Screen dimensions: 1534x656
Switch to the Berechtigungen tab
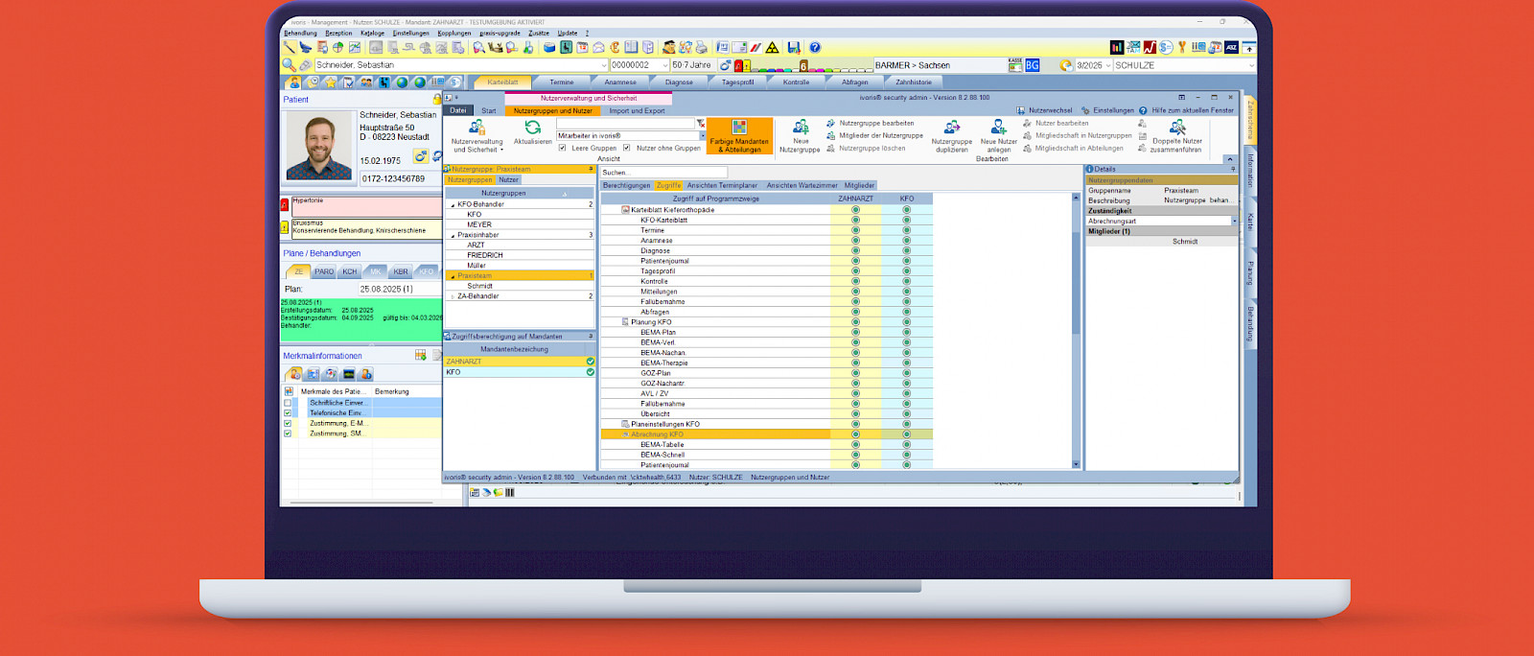[626, 185]
